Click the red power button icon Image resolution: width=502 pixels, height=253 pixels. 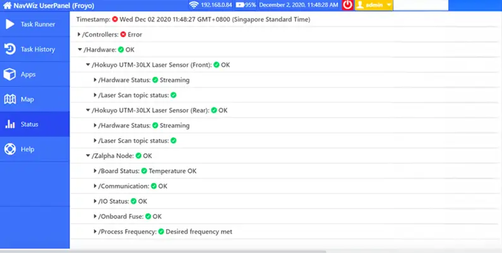[x=347, y=5]
